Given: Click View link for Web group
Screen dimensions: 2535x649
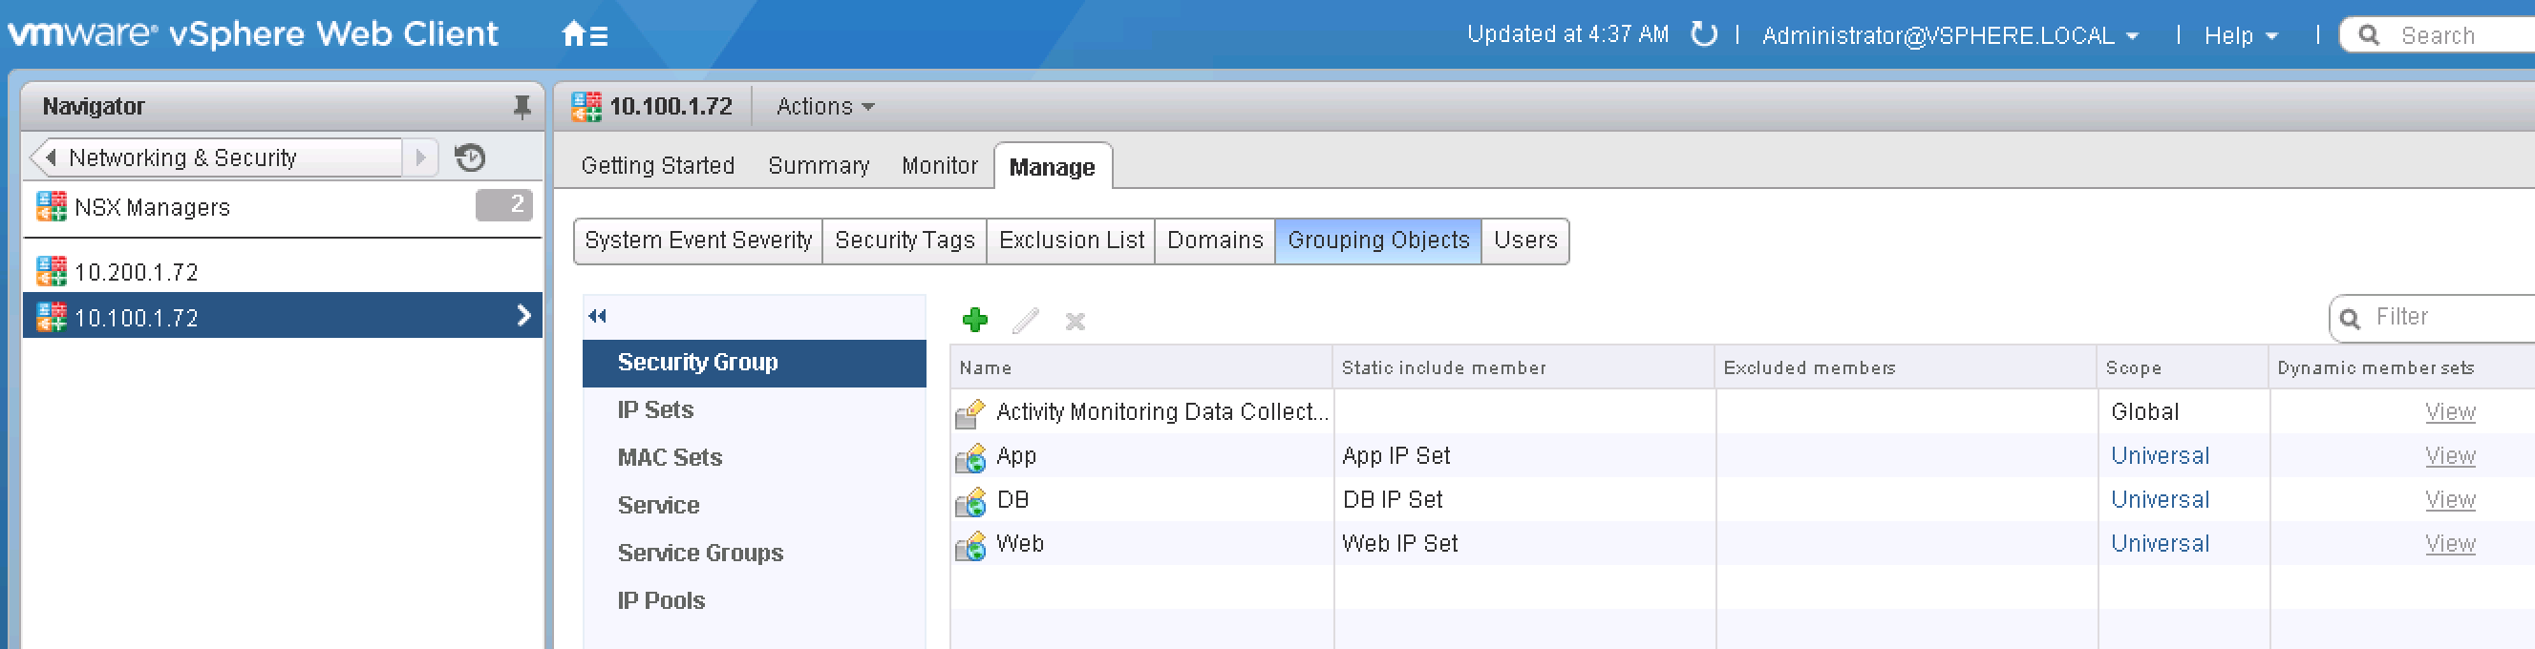Looking at the screenshot, I should pyautogui.click(x=2448, y=543).
